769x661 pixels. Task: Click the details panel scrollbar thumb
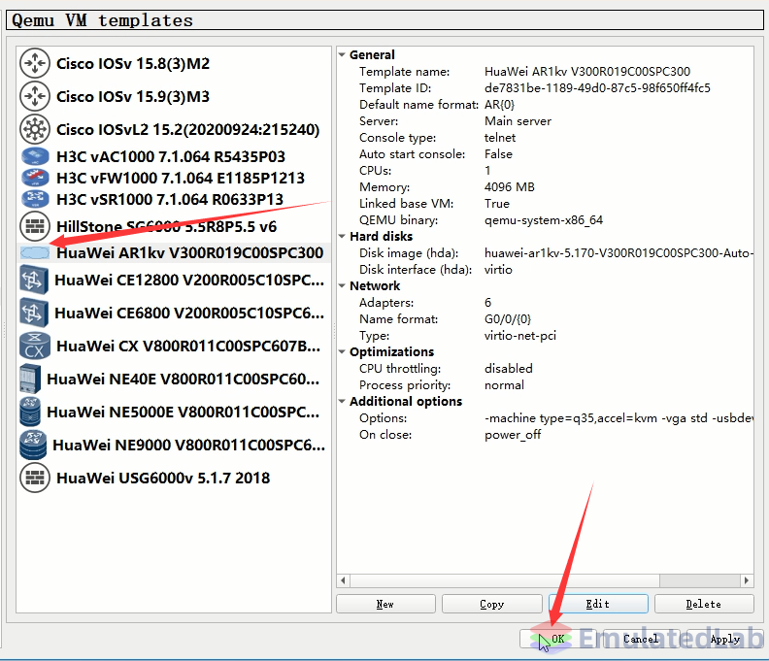(x=504, y=580)
